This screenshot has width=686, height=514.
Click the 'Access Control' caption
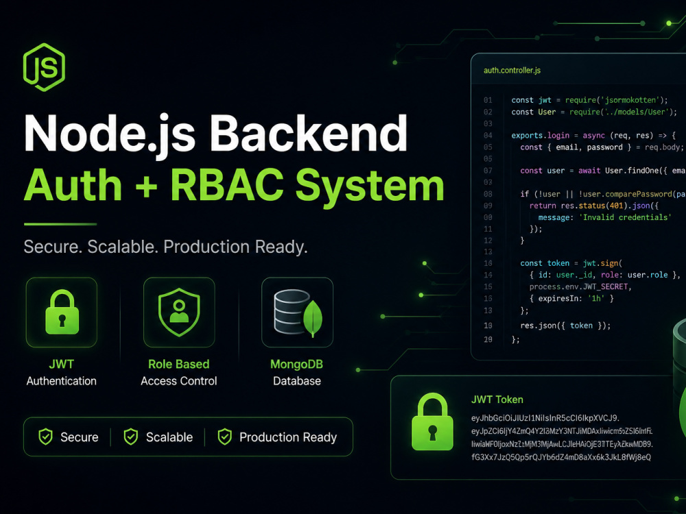179,381
